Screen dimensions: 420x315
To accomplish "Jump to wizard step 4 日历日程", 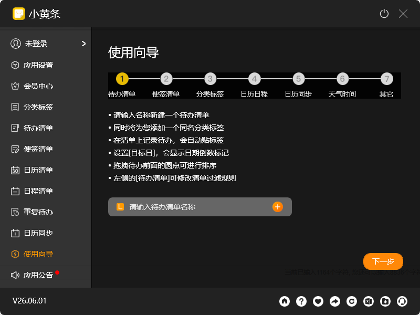I will (255, 79).
